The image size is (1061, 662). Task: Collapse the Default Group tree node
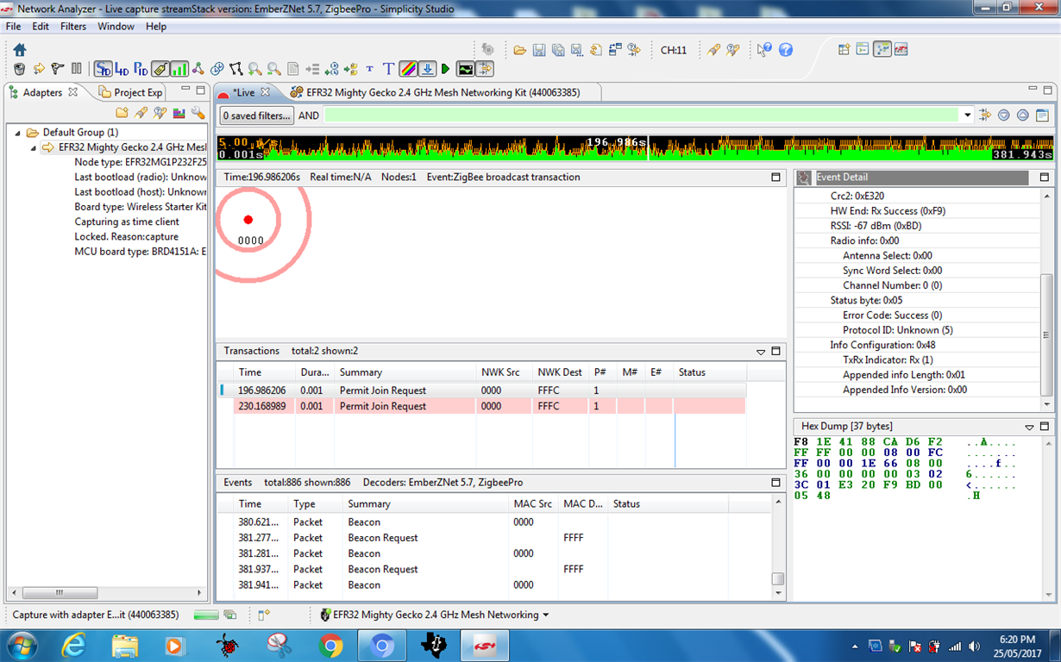point(19,133)
